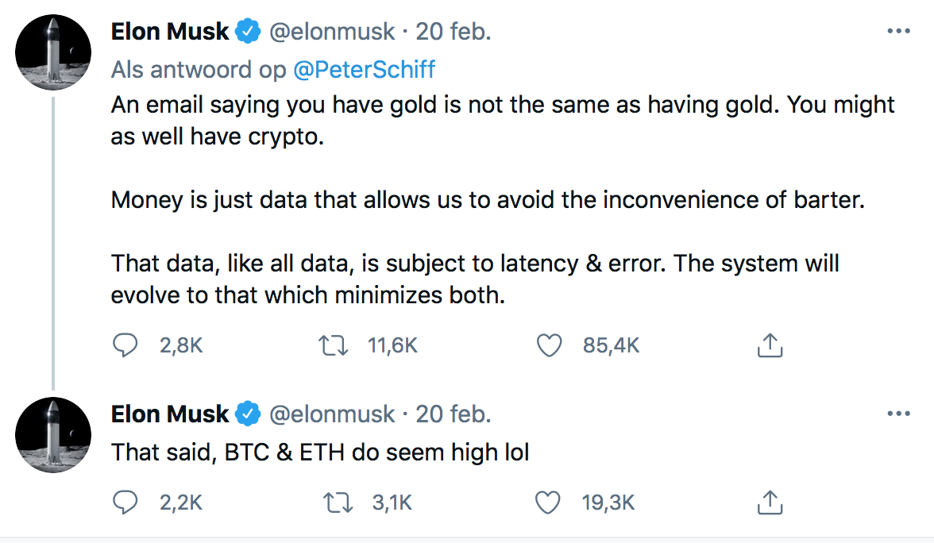This screenshot has width=934, height=543.
Task: Click Elon Musk's name on first tweet
Action: coord(170,32)
